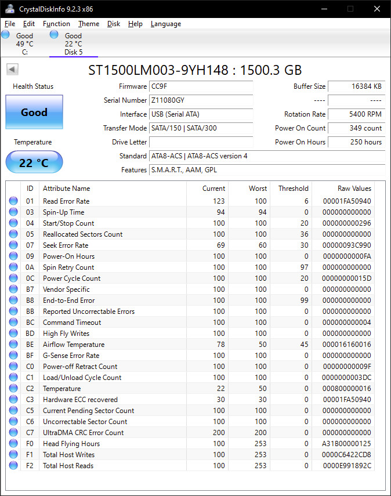Click status orb for High Fly Writes

tap(13, 333)
